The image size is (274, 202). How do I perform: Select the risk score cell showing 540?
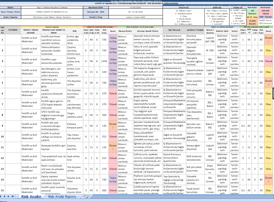click(x=104, y=72)
